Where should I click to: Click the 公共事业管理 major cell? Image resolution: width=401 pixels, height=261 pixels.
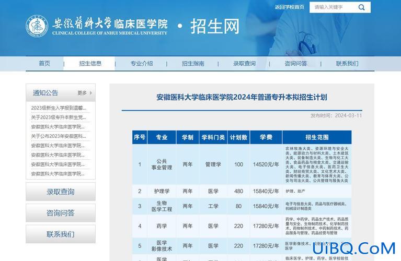pos(162,164)
